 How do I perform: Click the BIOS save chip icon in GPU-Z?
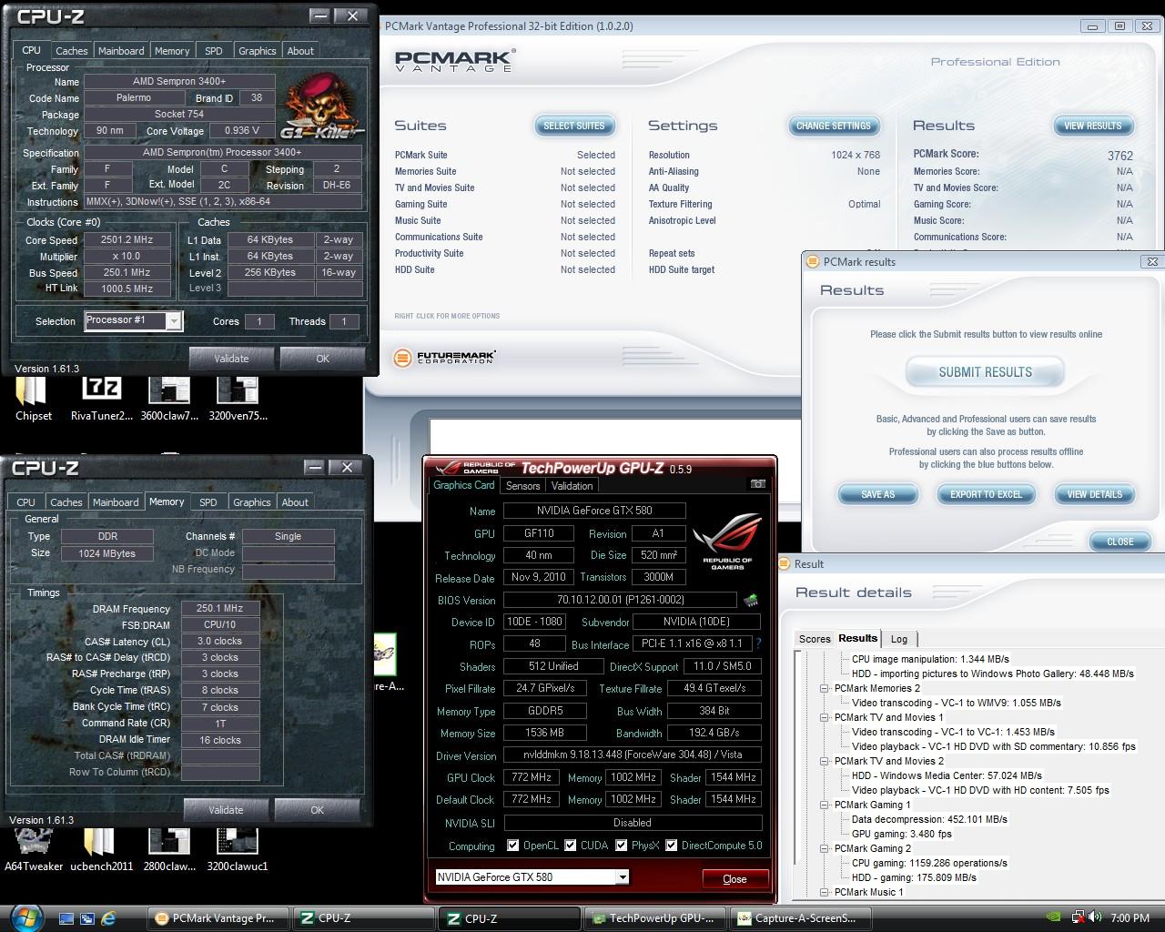pyautogui.click(x=751, y=600)
